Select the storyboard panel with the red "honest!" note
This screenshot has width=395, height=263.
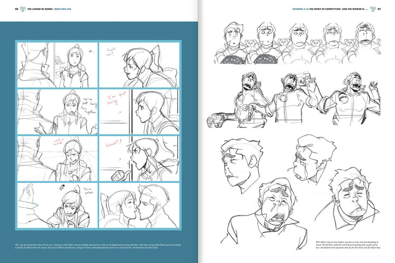(139, 158)
